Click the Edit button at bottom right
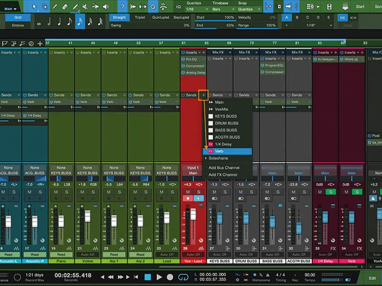Viewport: 382px width, 286px height. pyautogui.click(x=372, y=278)
